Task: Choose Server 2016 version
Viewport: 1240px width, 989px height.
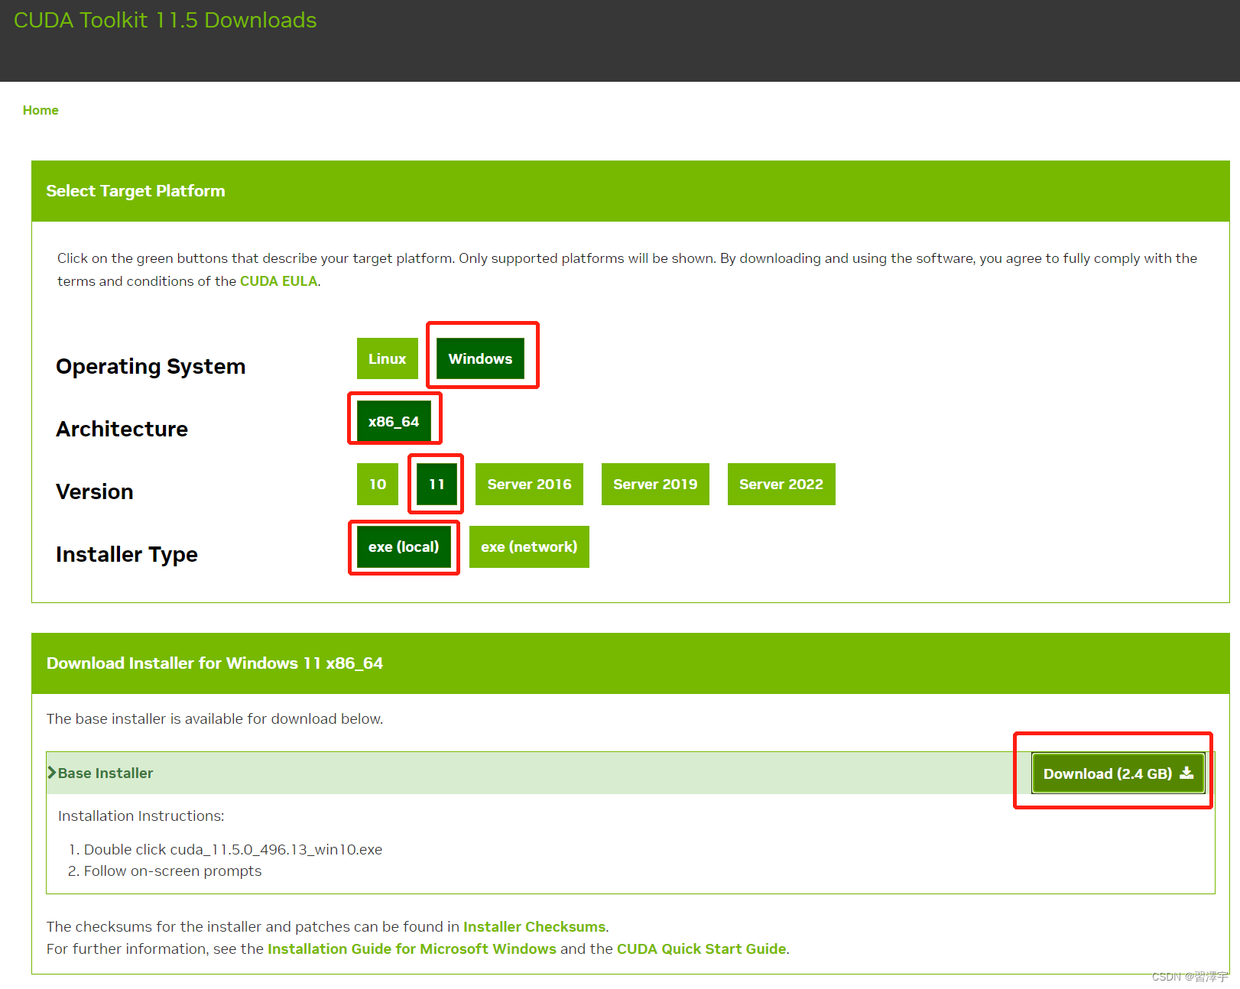Action: pyautogui.click(x=529, y=484)
